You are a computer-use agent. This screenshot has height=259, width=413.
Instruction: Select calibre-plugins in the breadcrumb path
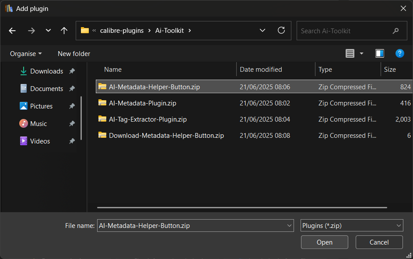[122, 31]
